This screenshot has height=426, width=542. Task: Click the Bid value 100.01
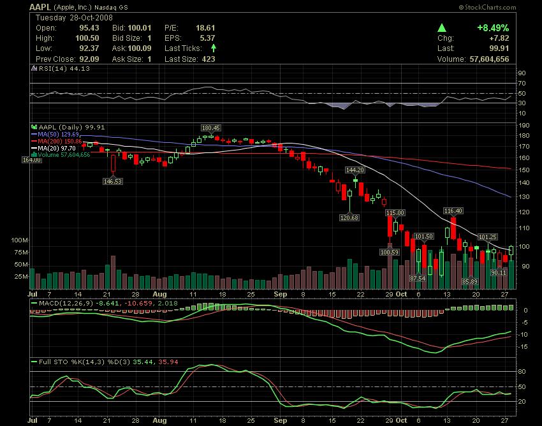coord(140,28)
